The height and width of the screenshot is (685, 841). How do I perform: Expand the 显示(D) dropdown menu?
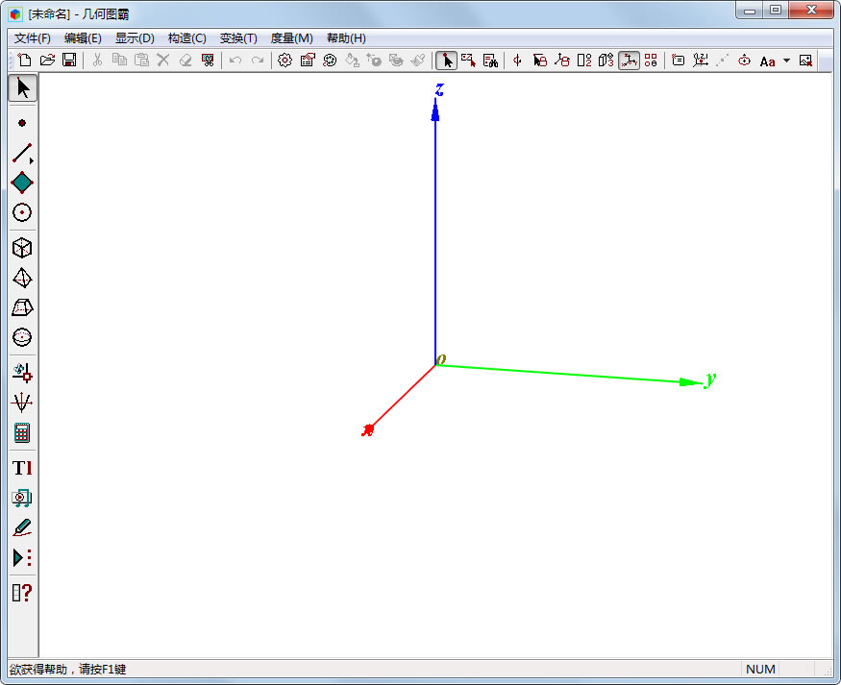pos(135,38)
